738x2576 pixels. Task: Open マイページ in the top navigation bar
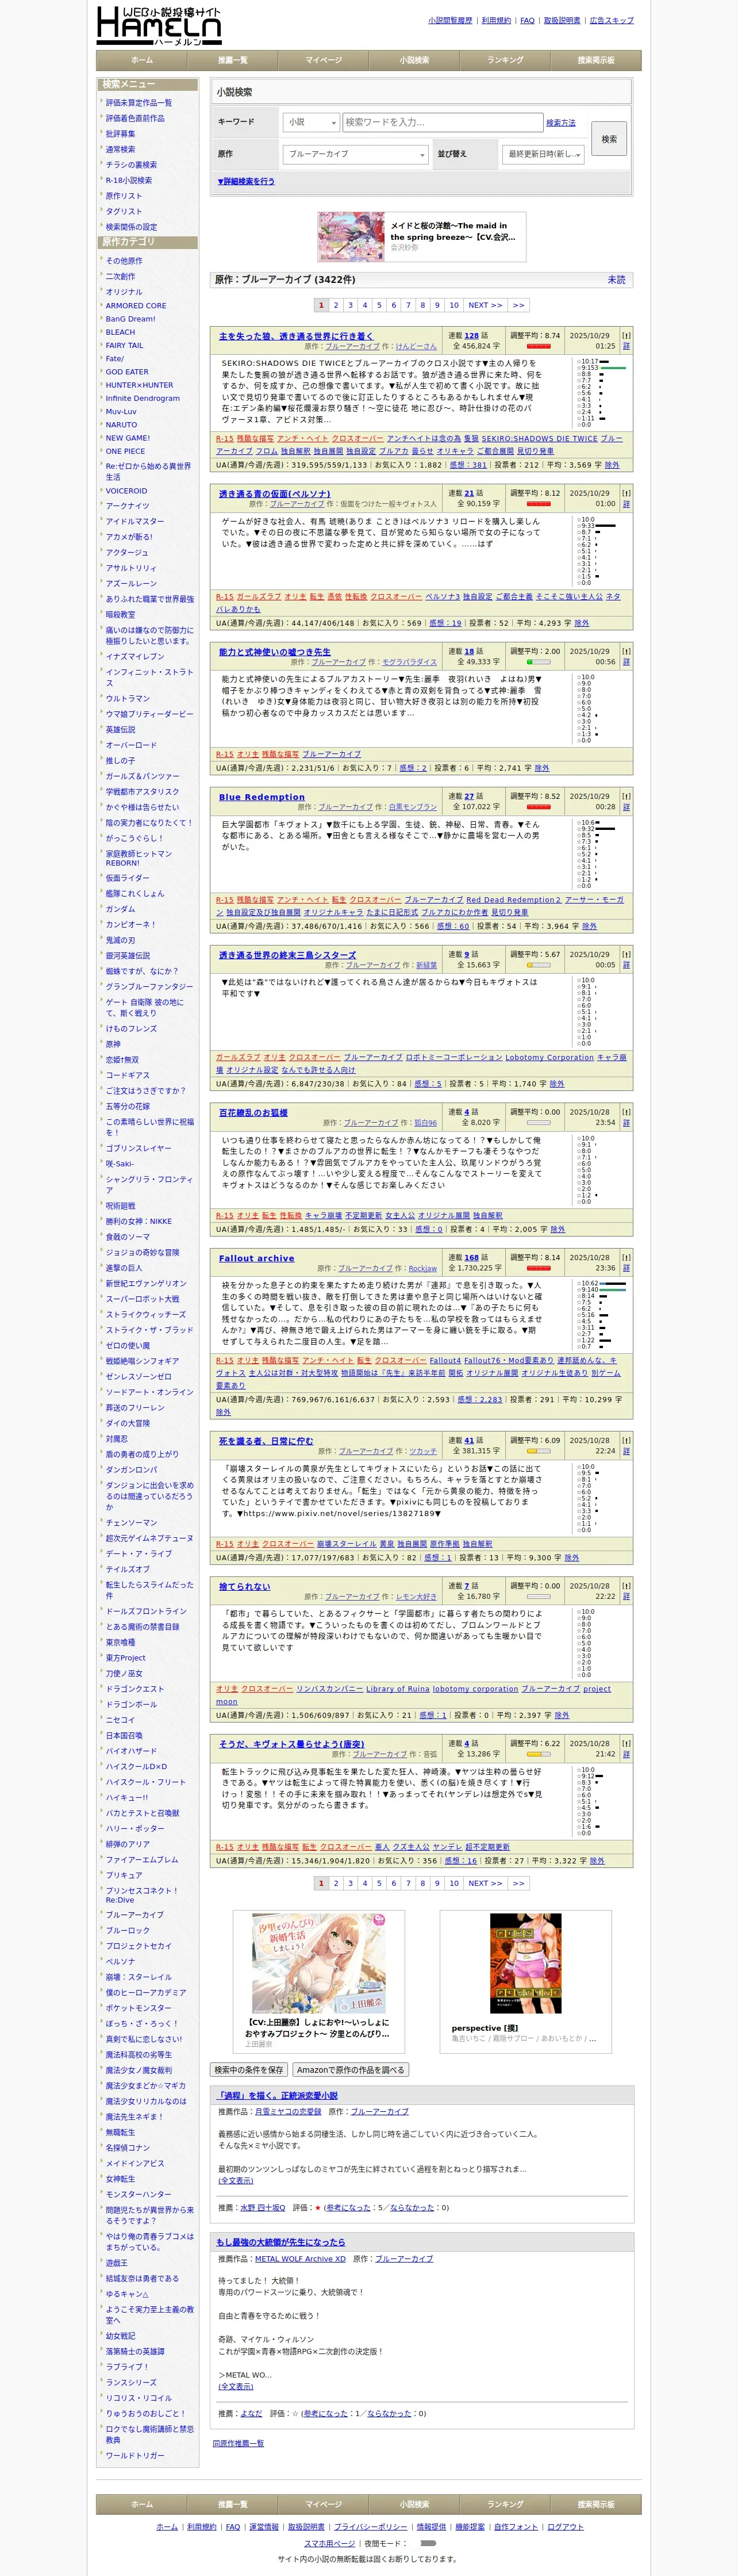(x=323, y=60)
